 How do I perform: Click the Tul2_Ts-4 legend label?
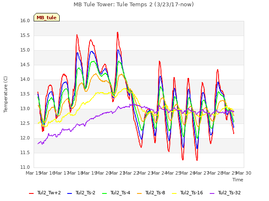120,193
